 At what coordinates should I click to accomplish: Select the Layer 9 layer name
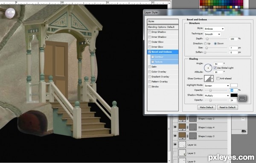[x=191, y=161]
